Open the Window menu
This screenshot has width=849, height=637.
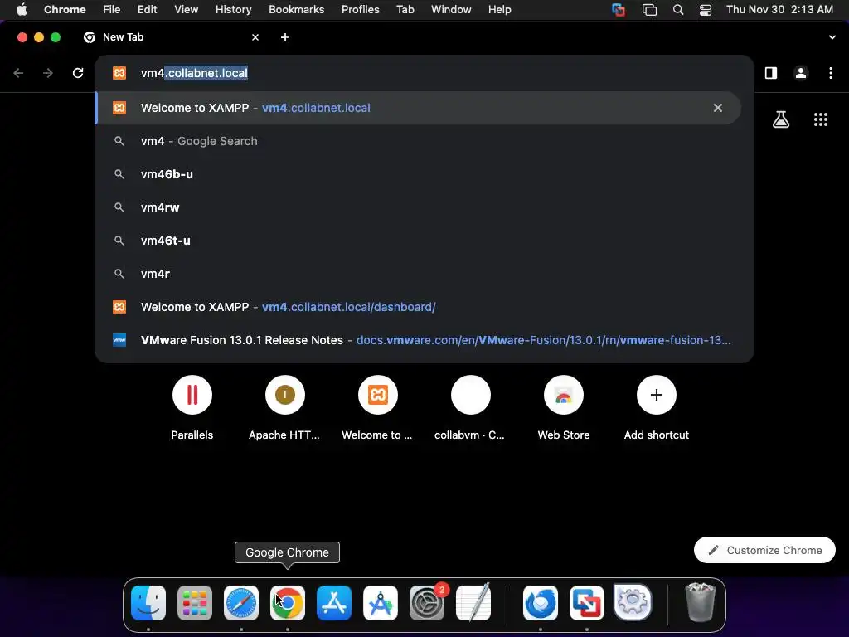tap(451, 10)
